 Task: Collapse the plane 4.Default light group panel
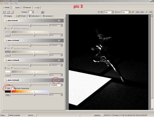(62, 80)
